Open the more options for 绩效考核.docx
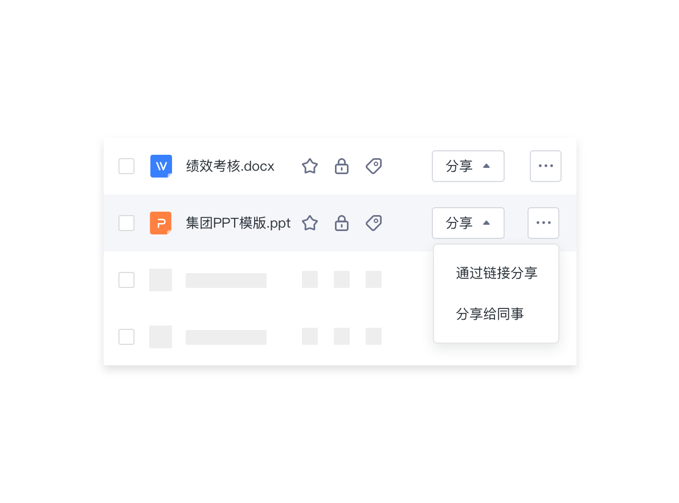Viewport: 679px width, 503px height. [x=546, y=166]
